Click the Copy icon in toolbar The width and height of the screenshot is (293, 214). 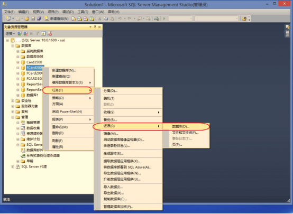106,18
